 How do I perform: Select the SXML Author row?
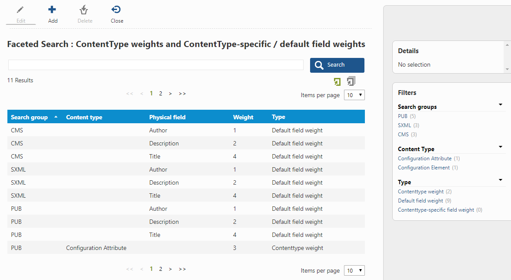(186, 169)
